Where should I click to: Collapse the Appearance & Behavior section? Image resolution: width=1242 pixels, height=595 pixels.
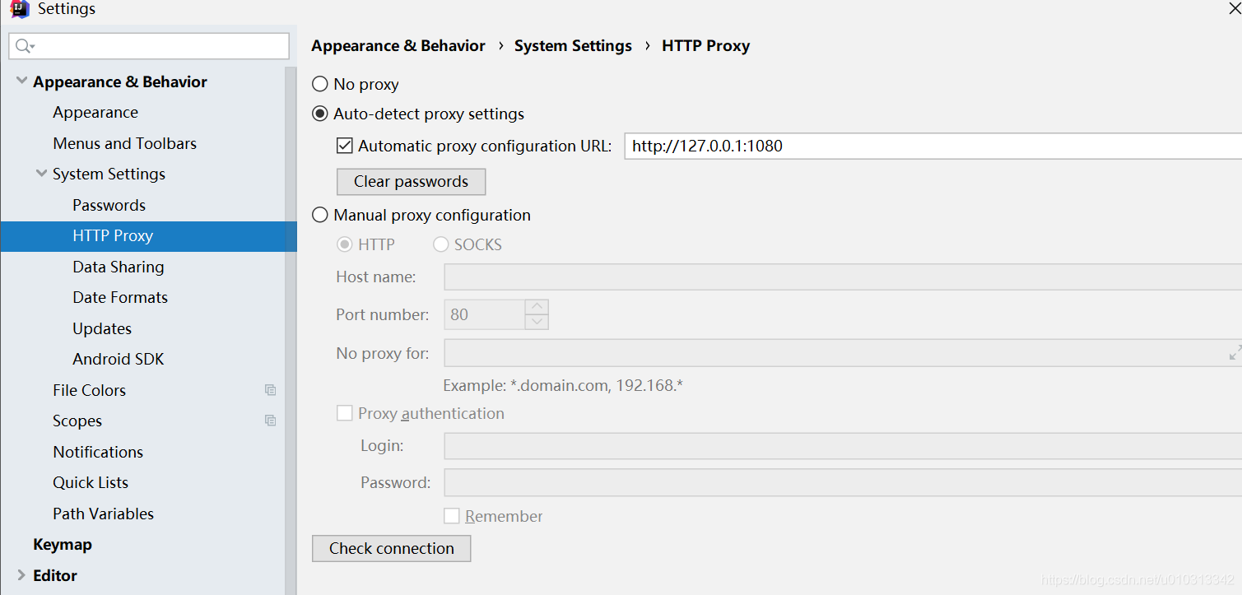pos(21,81)
